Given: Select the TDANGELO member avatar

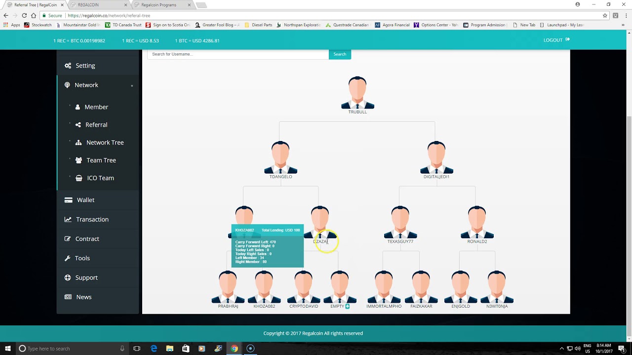Looking at the screenshot, I should pos(280,157).
